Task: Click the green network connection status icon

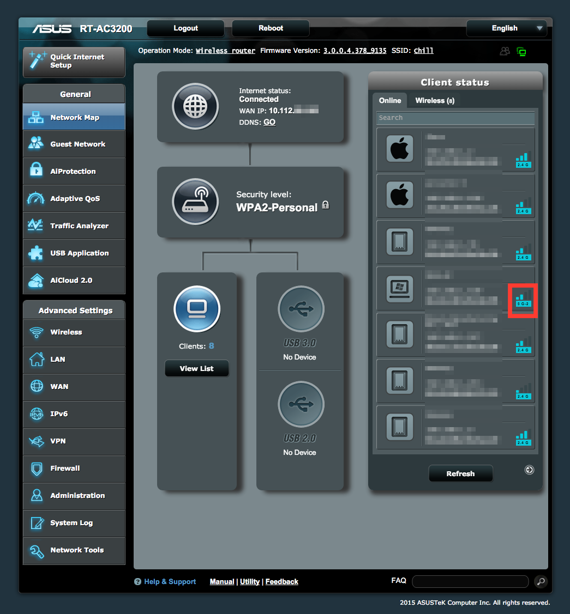Action: [x=521, y=51]
